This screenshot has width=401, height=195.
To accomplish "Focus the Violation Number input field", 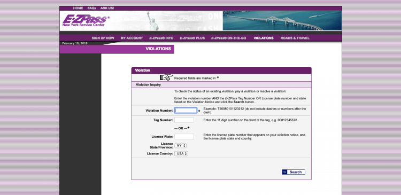I will (186, 111).
